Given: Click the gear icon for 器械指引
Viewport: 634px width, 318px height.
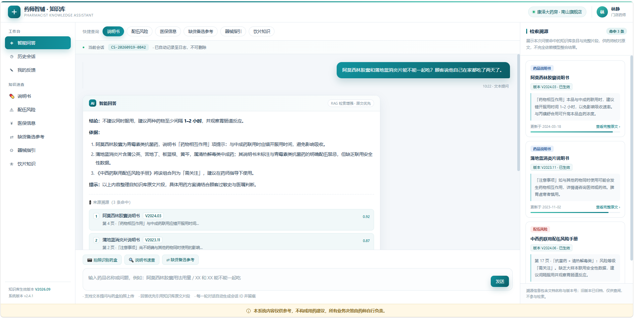Looking at the screenshot, I should coord(12,150).
